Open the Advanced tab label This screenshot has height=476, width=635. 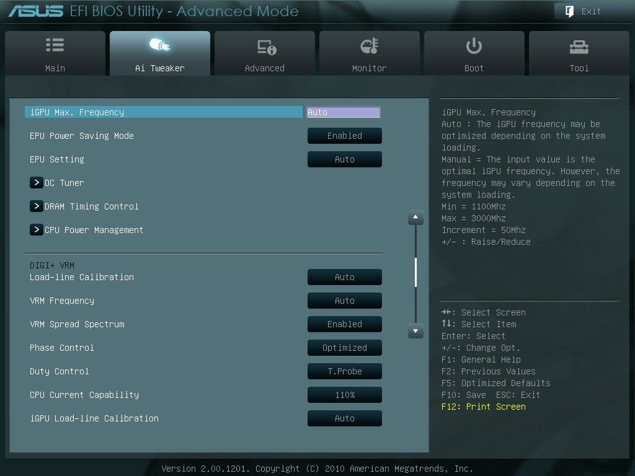click(265, 68)
